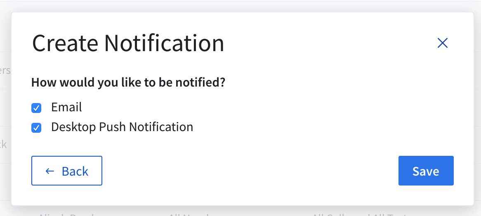Click the Desktop Push Notification label
Image resolution: width=481 pixels, height=216 pixels.
122,127
